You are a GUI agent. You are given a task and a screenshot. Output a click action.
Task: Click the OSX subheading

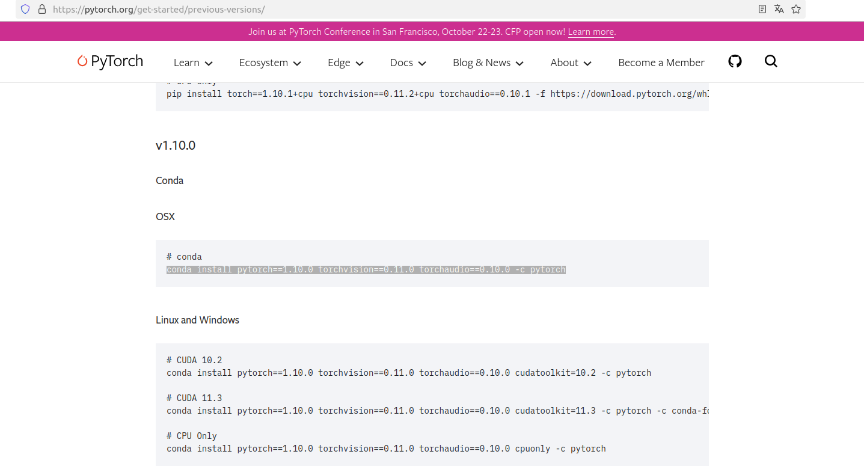165,216
